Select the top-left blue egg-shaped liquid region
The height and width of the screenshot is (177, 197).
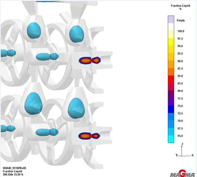(34, 31)
